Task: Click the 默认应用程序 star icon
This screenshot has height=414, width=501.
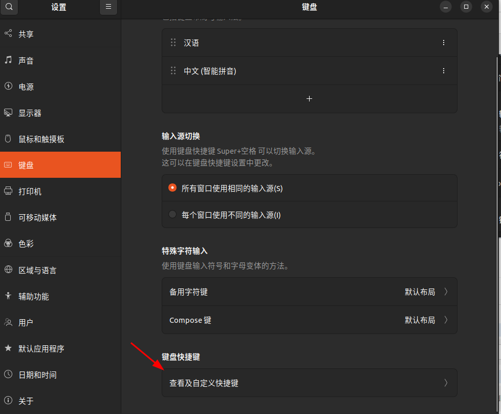Action: coord(8,348)
